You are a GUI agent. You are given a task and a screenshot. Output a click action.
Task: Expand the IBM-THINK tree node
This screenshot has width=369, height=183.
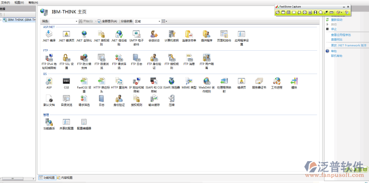1,20
